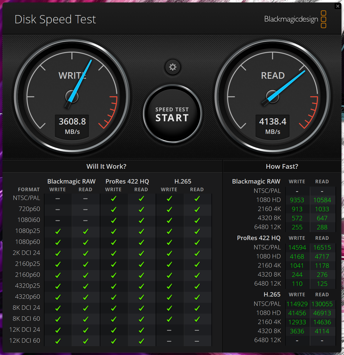
Task: Select the 12K DCI 60 format label
Action: (25, 340)
